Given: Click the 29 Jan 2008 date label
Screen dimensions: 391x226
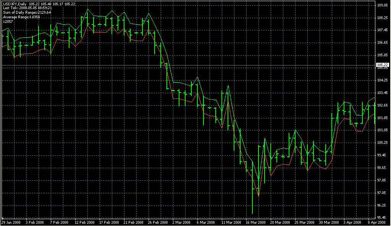Looking at the screenshot, I should pos(11,223).
